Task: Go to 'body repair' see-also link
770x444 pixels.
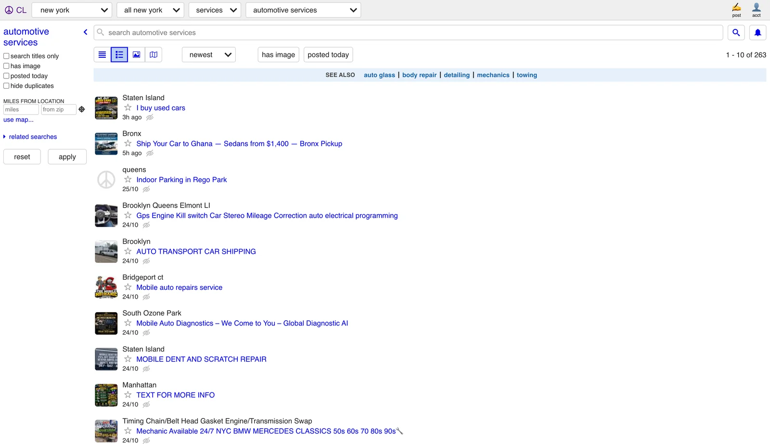Action: (419, 75)
